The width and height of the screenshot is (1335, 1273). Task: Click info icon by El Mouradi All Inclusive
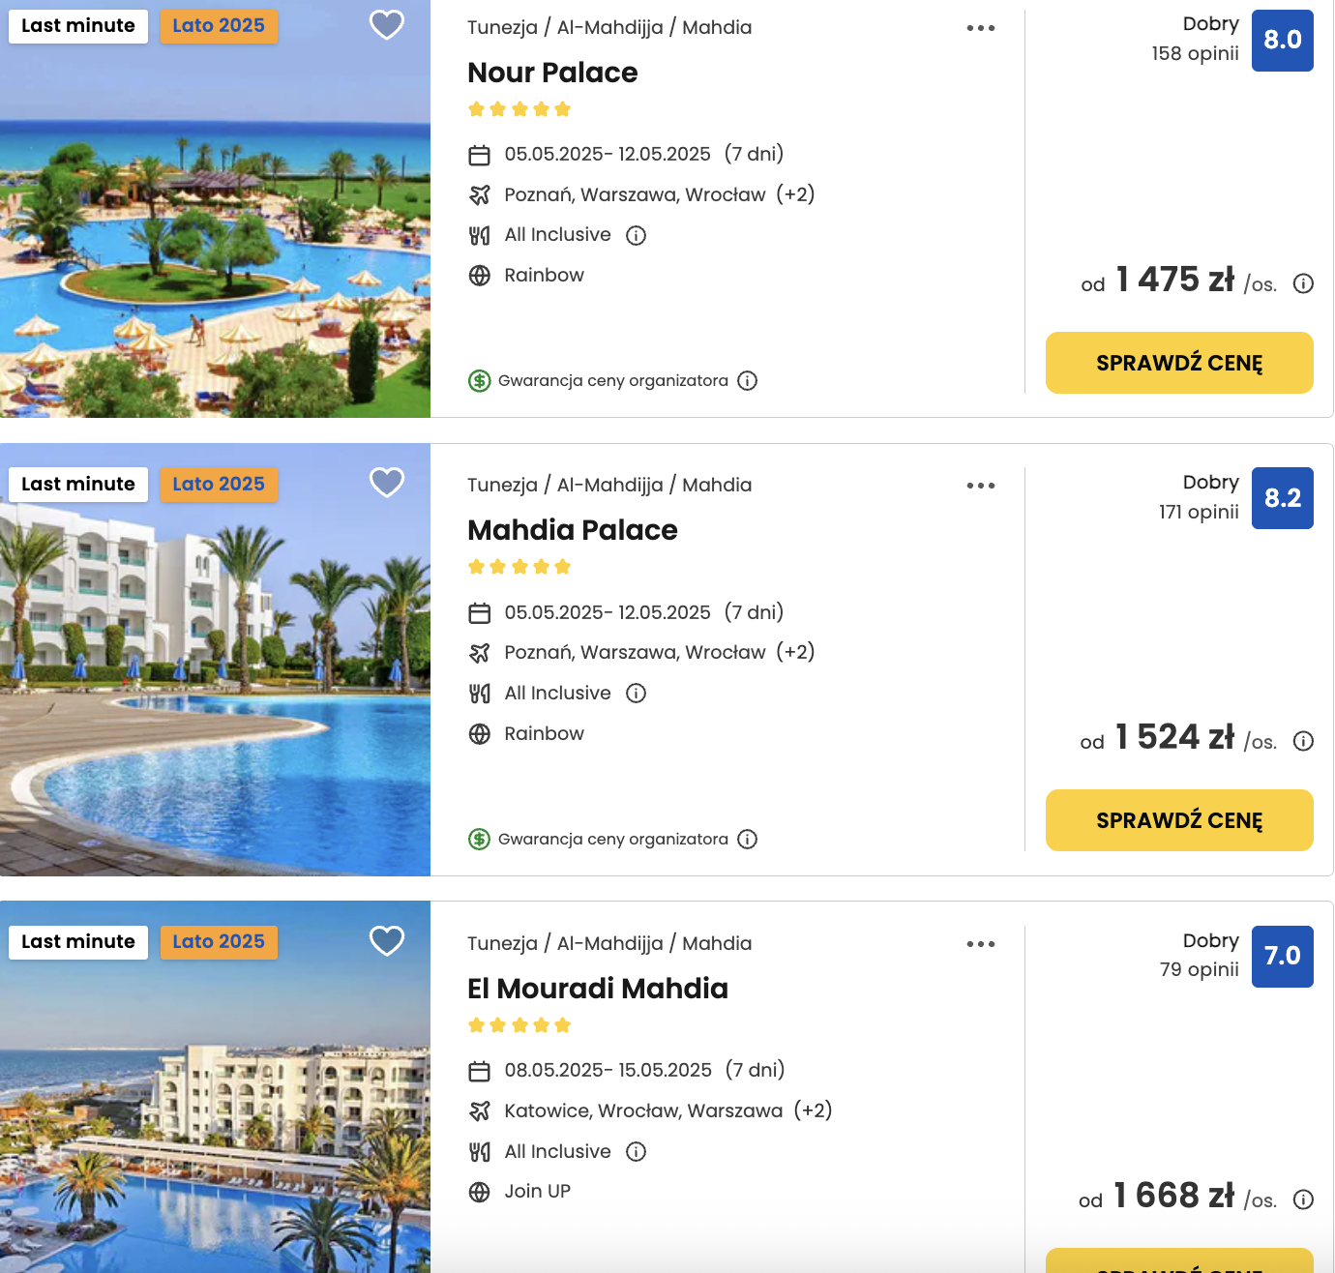636,1151
